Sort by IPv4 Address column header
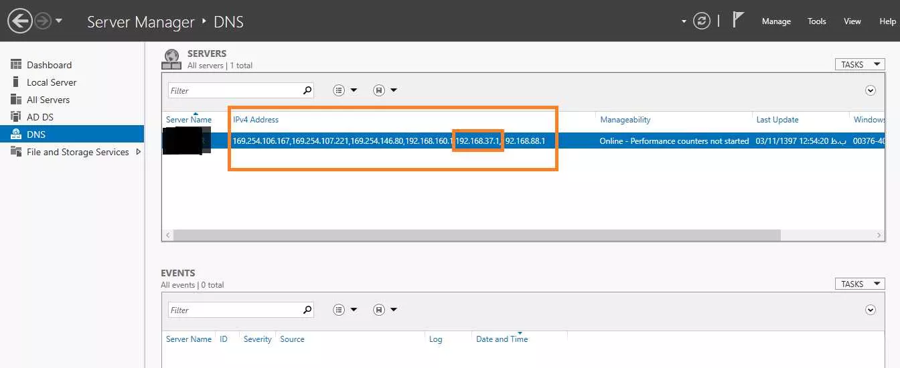 256,120
